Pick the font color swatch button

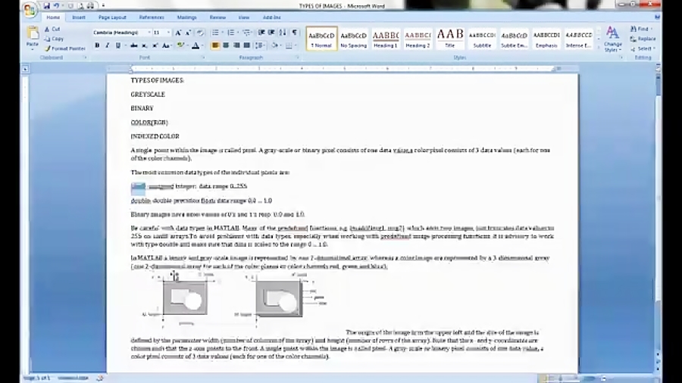(195, 45)
